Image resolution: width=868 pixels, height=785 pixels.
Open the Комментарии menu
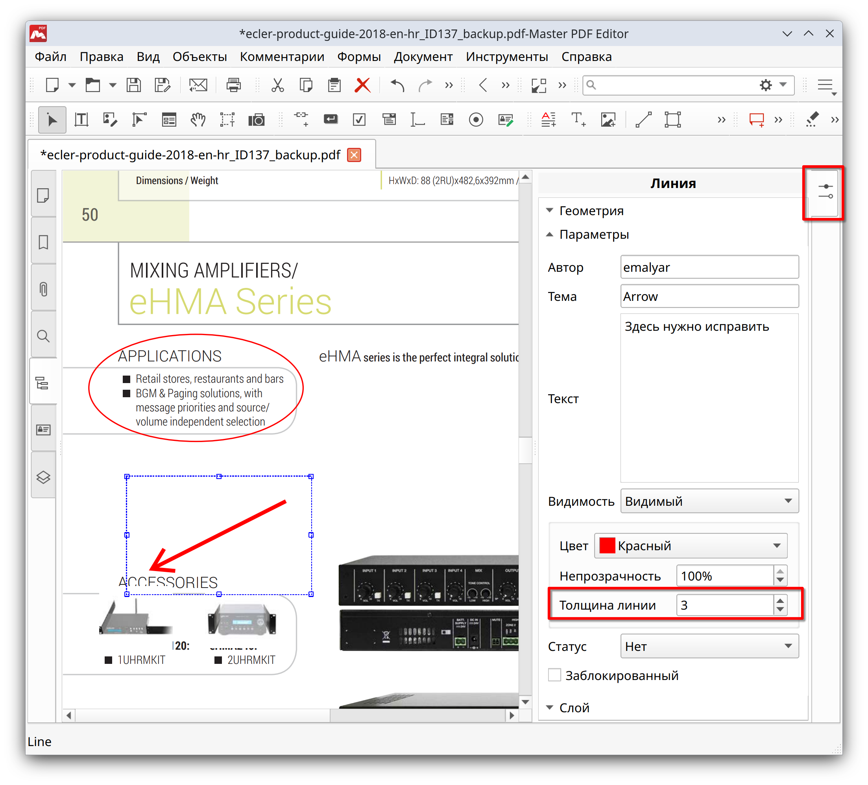[x=282, y=57]
